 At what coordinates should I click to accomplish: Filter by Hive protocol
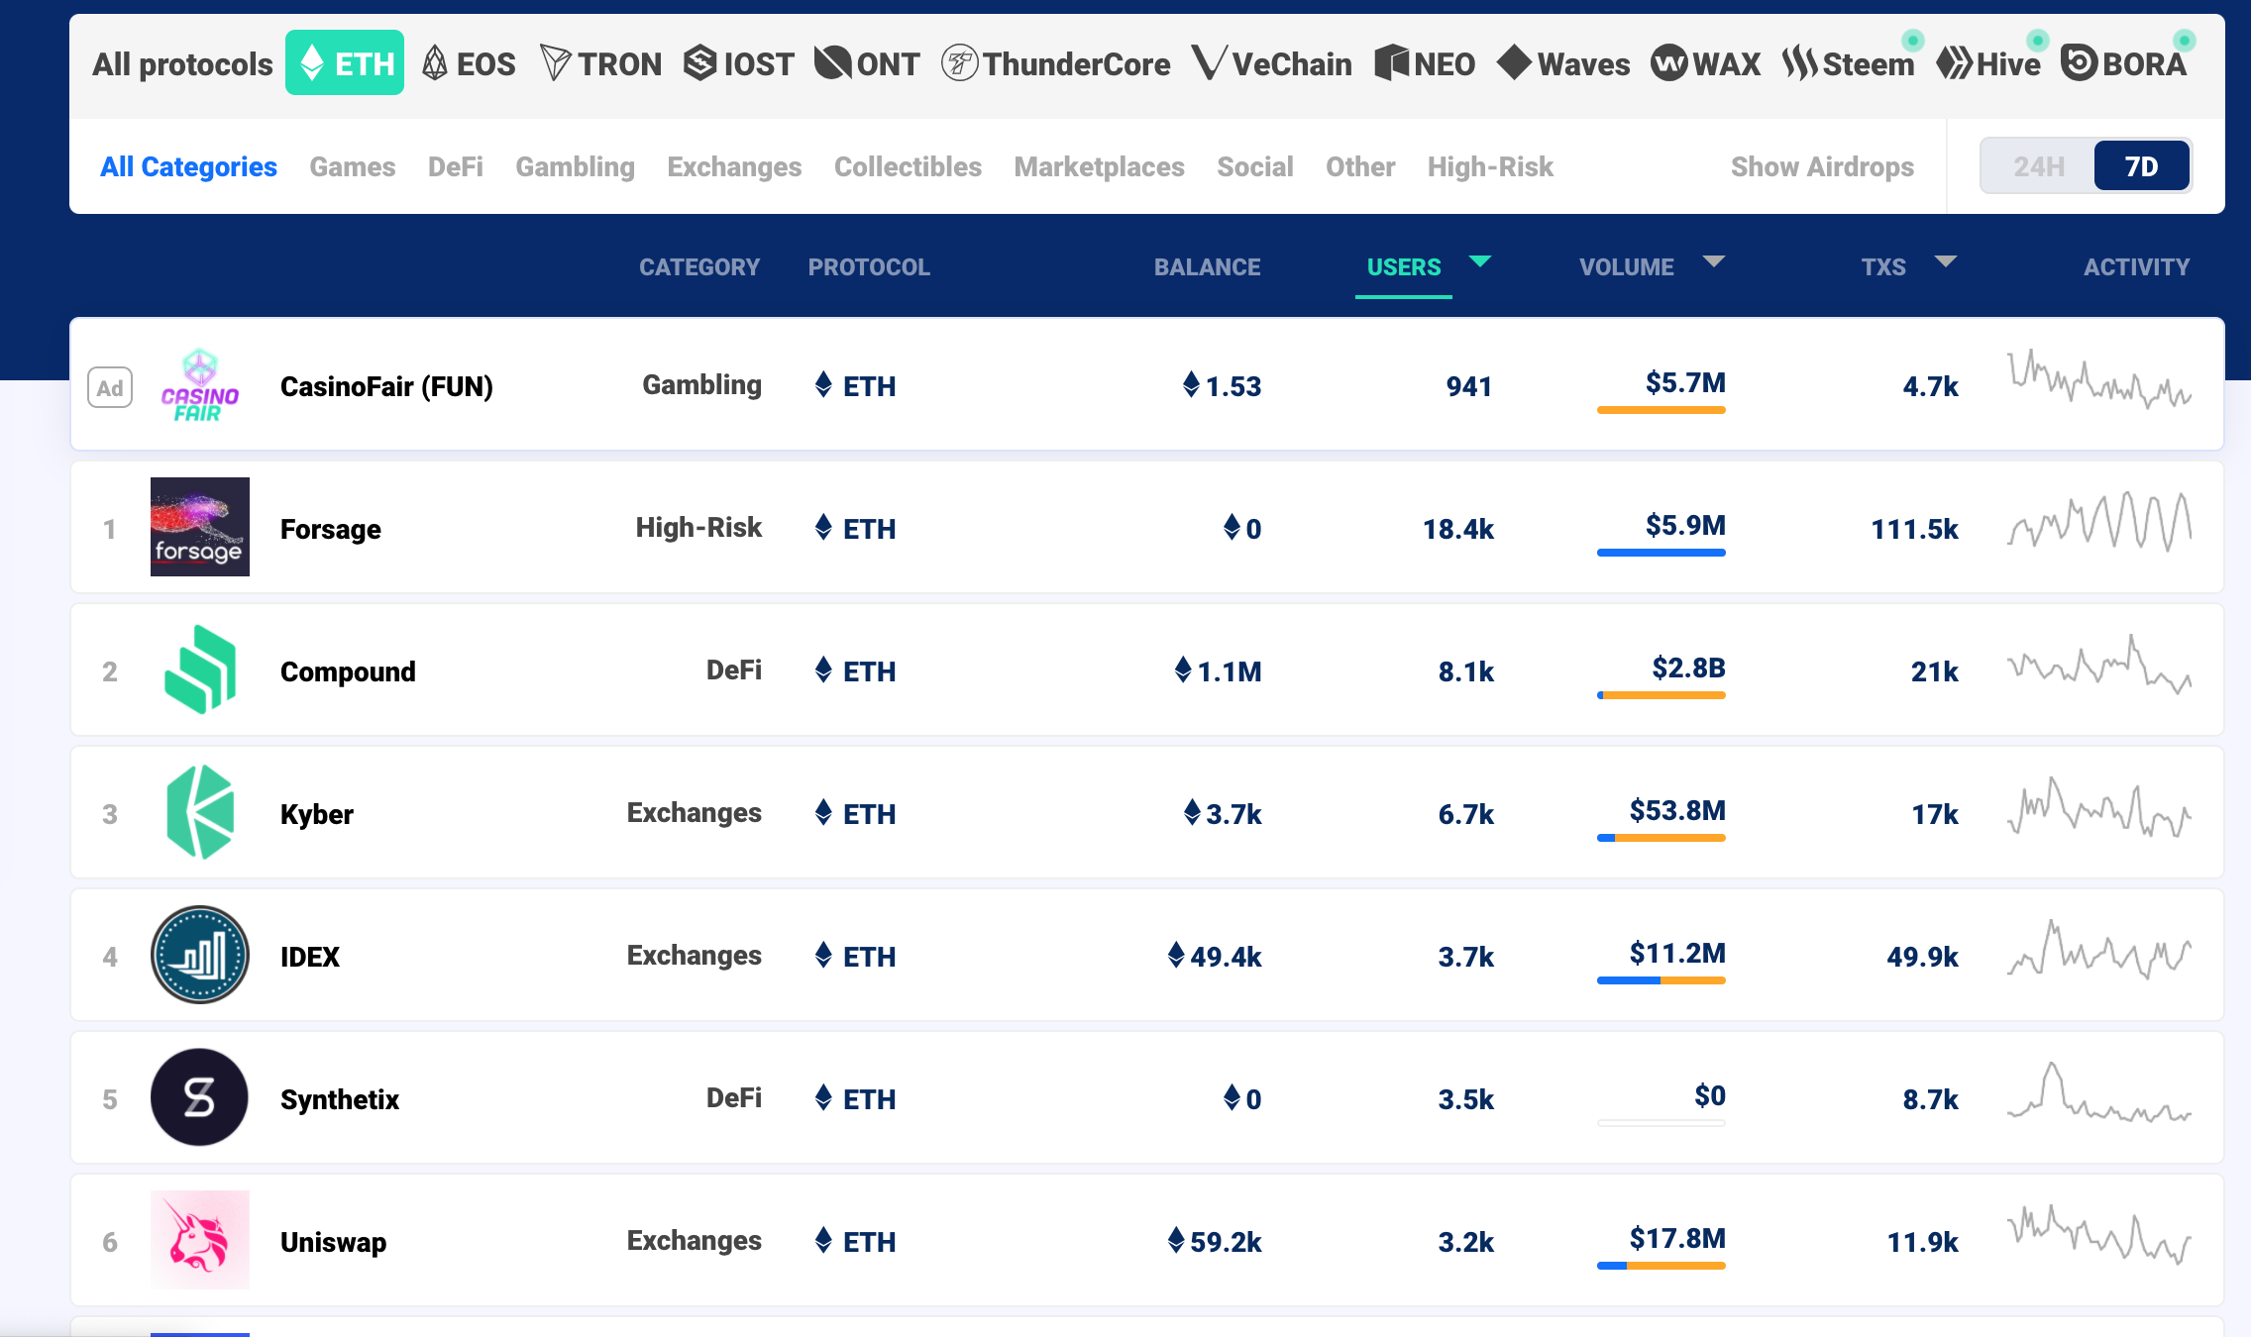(x=1988, y=64)
